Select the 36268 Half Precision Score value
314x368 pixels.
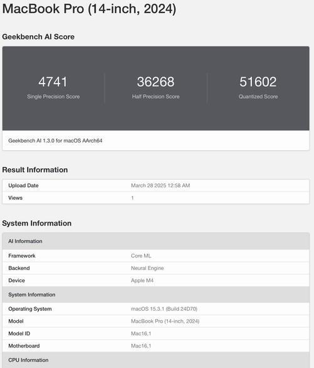(x=155, y=82)
